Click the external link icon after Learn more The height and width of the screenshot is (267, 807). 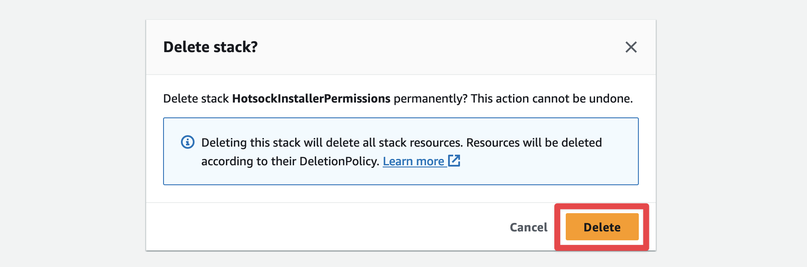pyautogui.click(x=454, y=161)
